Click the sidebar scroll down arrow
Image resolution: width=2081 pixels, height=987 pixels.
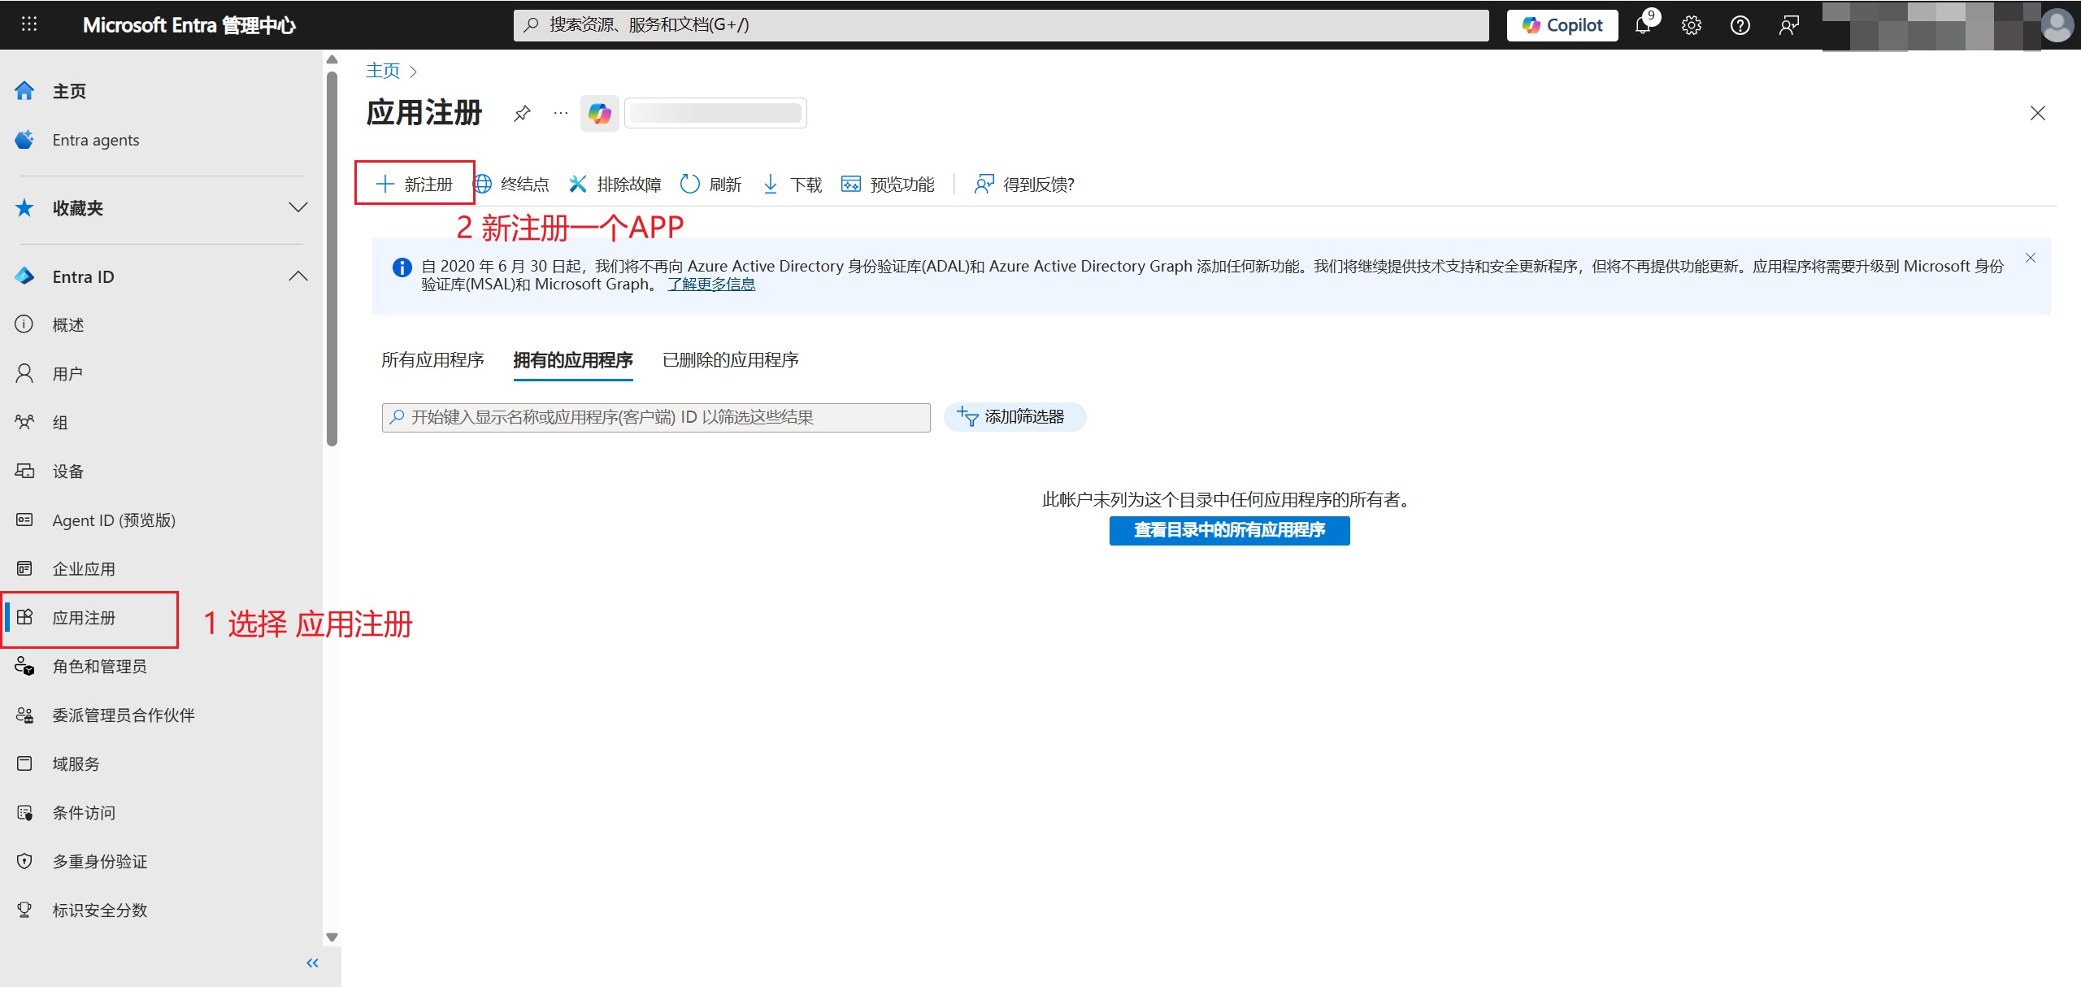click(x=332, y=937)
